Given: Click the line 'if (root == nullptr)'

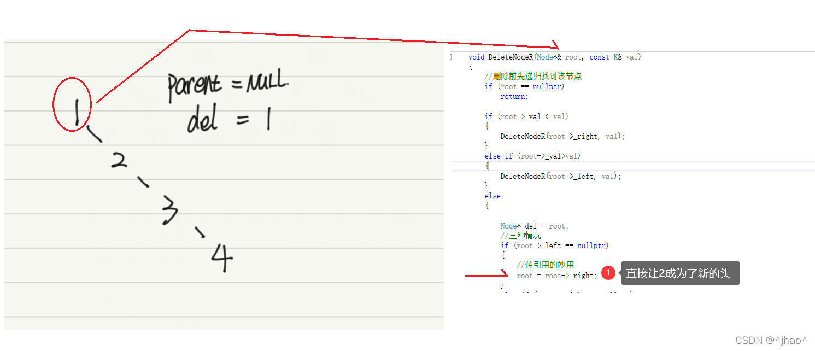Looking at the screenshot, I should click(524, 86).
